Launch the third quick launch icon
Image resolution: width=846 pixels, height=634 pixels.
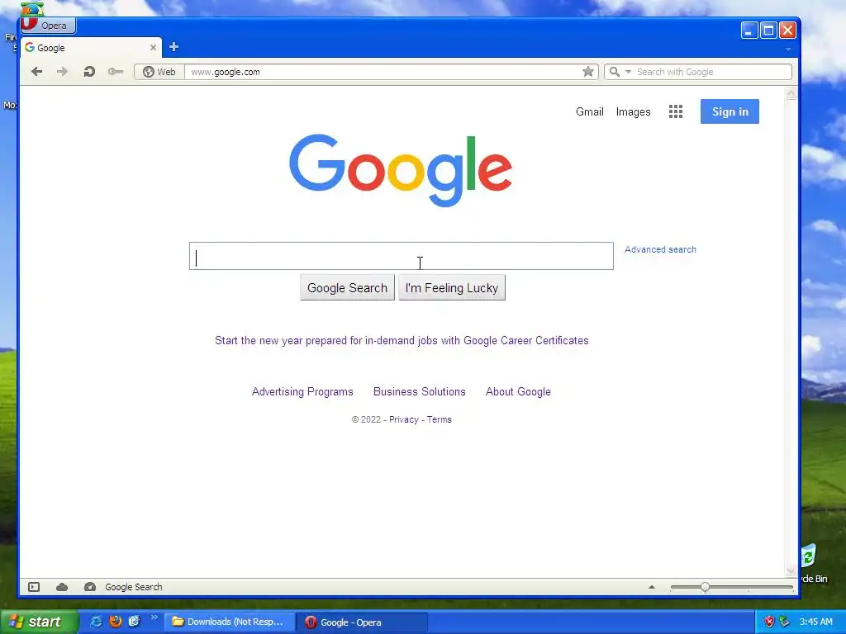[x=134, y=622]
